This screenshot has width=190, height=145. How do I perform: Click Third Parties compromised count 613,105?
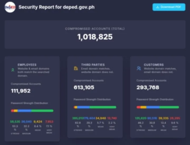84,88
